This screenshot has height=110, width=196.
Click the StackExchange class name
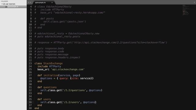[53, 63]
